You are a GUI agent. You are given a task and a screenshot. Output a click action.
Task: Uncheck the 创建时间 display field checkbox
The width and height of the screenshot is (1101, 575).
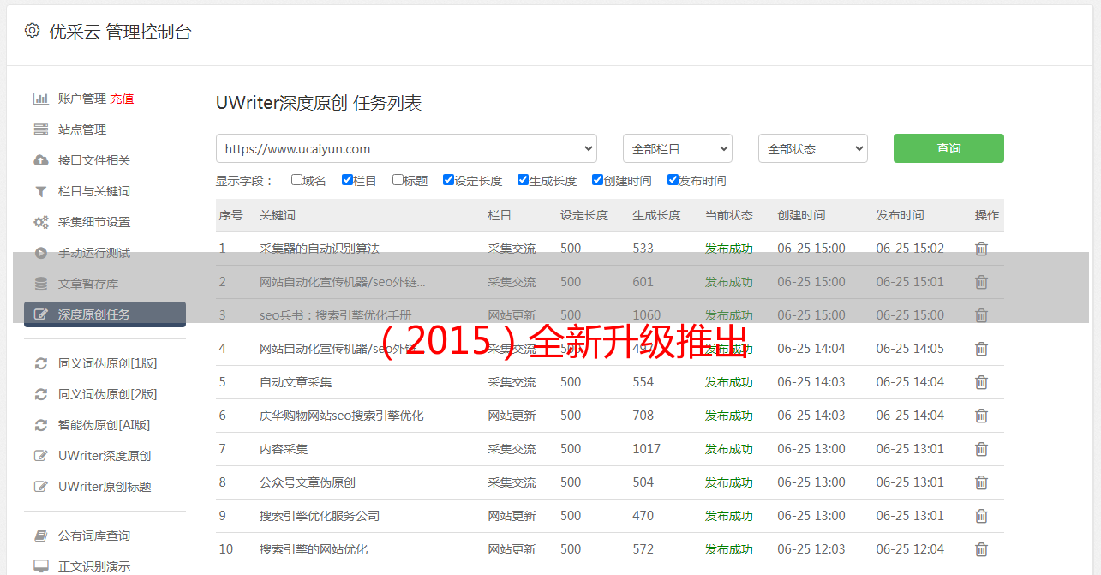pos(597,180)
